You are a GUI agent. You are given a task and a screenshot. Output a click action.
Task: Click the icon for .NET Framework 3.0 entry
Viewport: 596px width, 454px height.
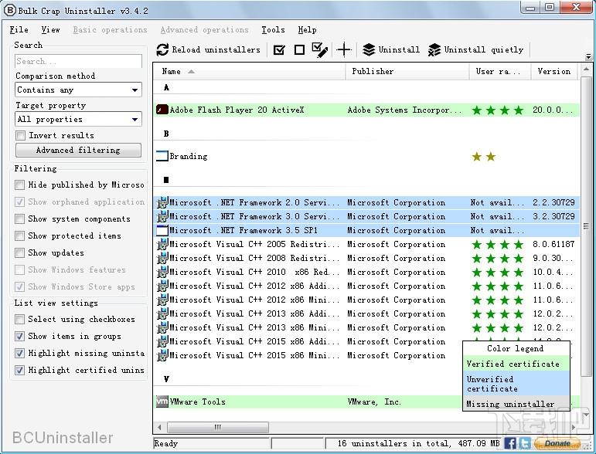162,216
